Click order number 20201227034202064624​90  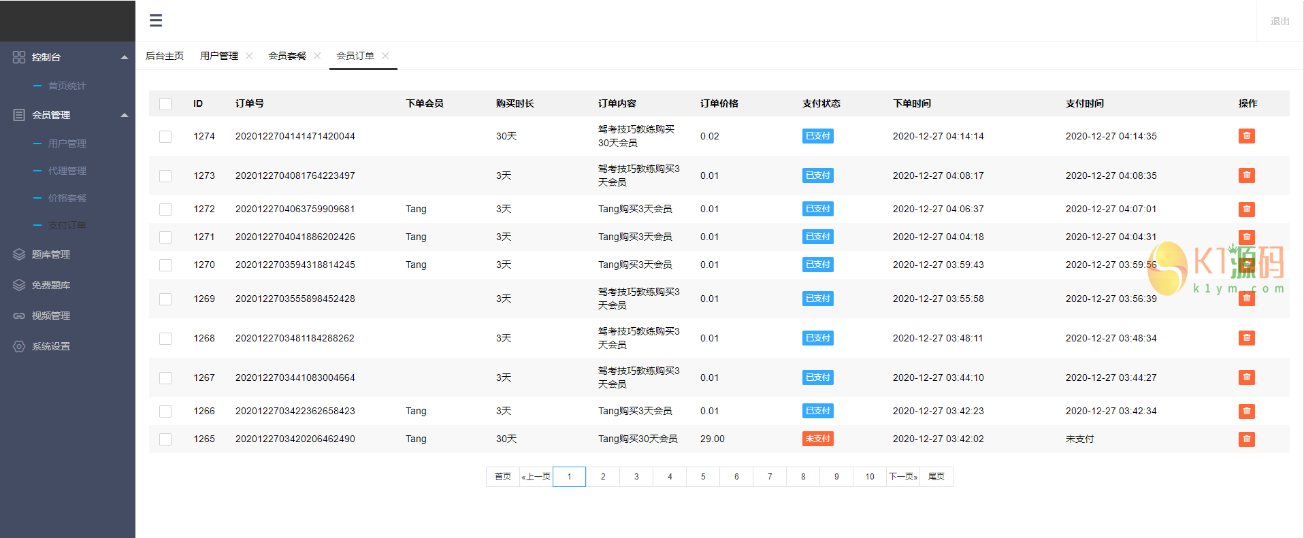pos(295,439)
